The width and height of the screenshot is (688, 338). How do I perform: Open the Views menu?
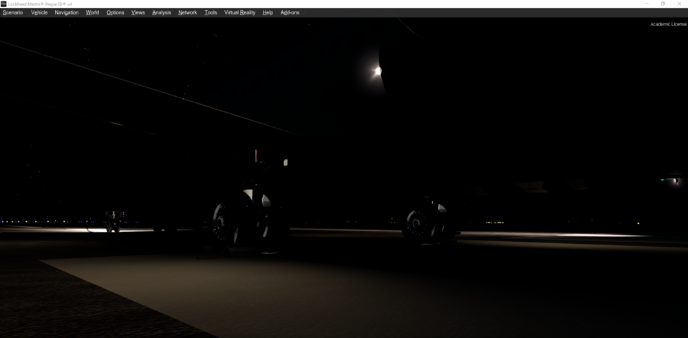pyautogui.click(x=138, y=12)
